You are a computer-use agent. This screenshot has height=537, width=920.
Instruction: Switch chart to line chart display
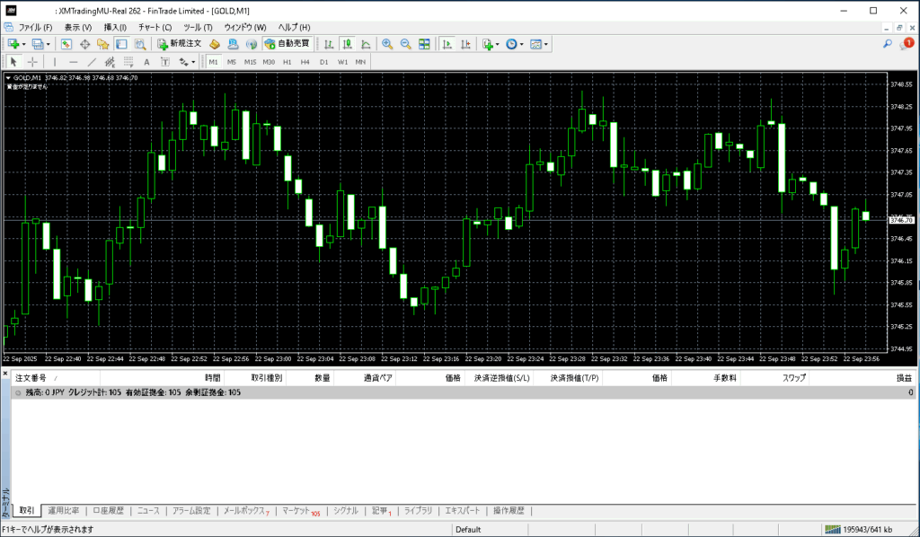[366, 43]
